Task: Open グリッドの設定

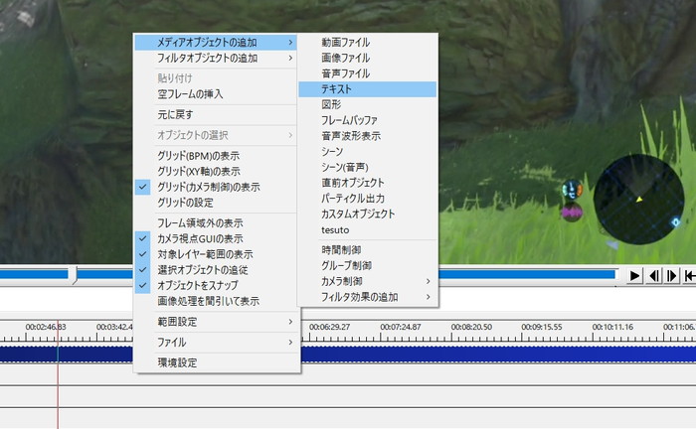Action: point(216,203)
